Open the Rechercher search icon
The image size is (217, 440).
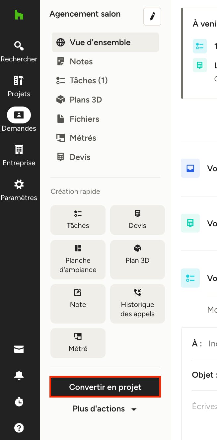(19, 45)
